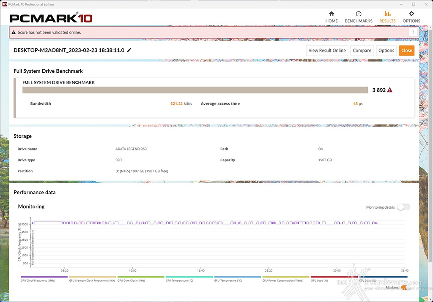Click the result title DESKTOP-M2AO8NT_2023-02-23
This screenshot has height=302, width=433.
(69, 50)
